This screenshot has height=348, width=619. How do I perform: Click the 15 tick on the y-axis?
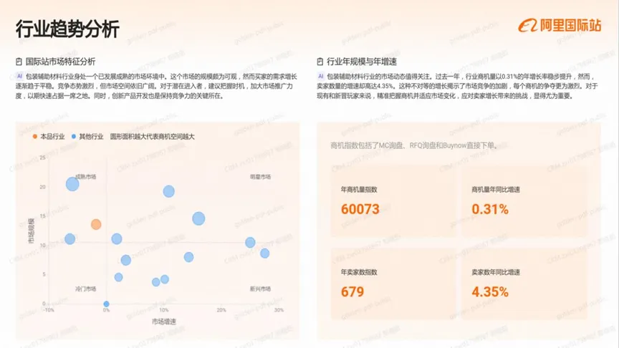point(43,216)
